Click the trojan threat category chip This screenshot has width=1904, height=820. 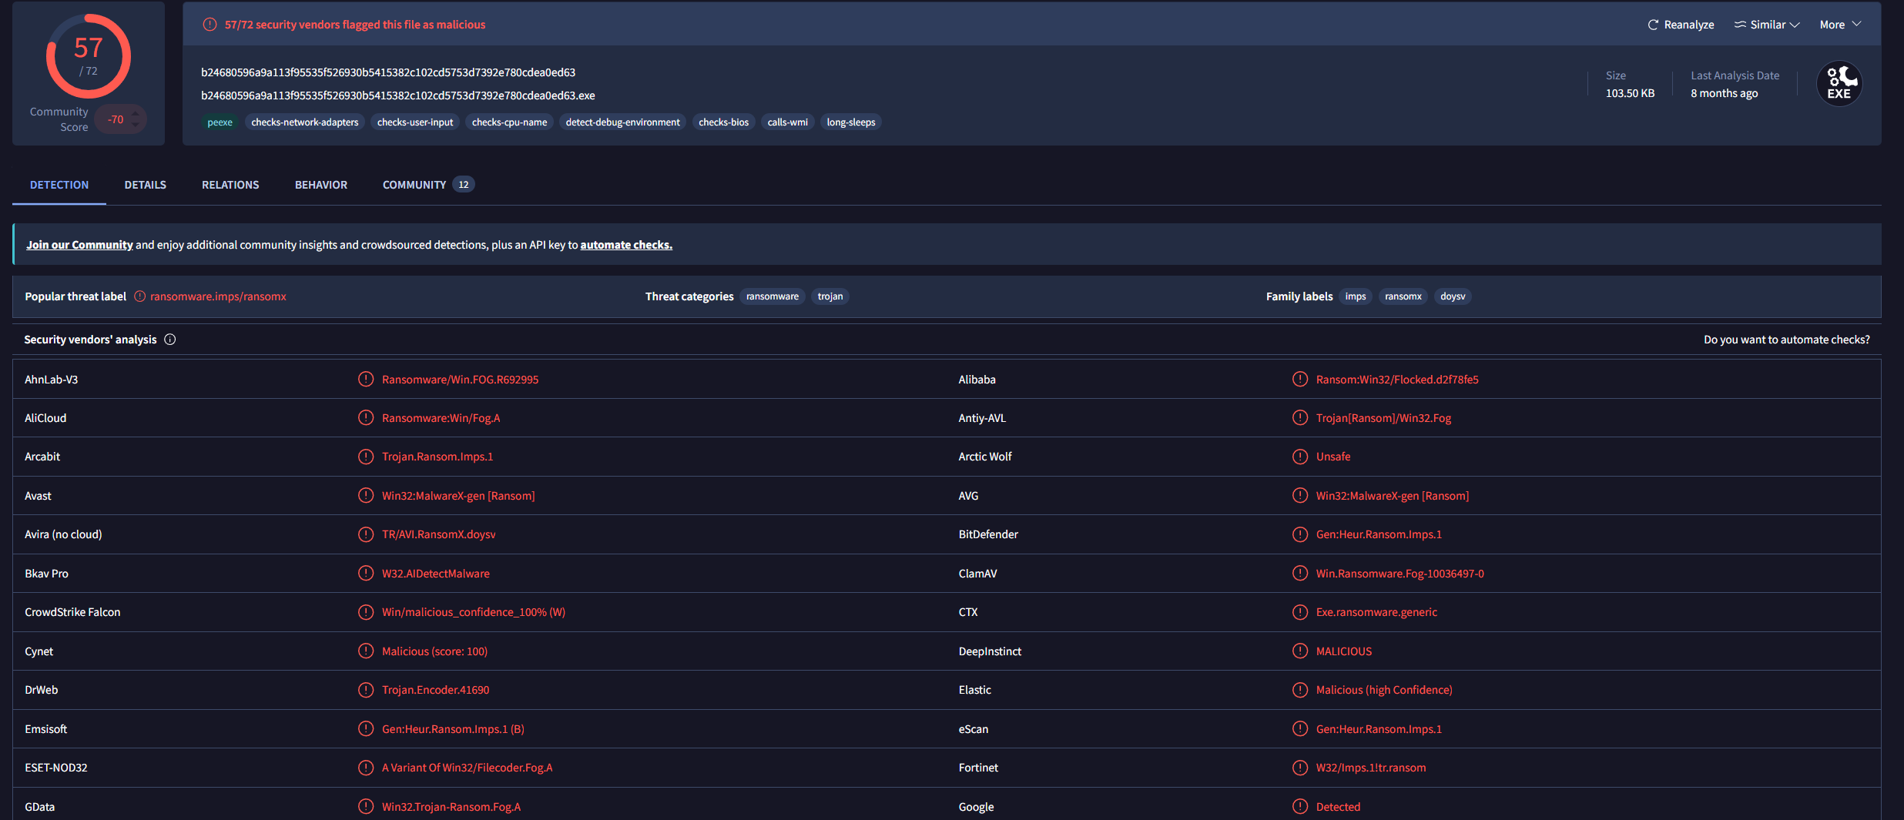[830, 296]
